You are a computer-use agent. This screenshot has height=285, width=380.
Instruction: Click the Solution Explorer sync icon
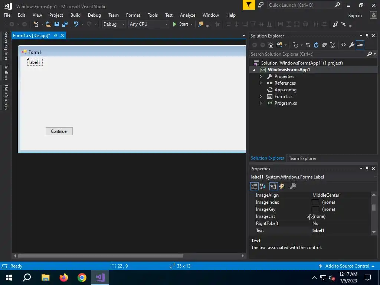(308, 45)
